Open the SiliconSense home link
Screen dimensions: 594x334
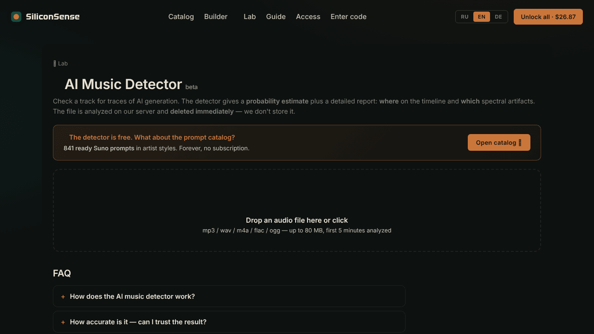pos(45,17)
